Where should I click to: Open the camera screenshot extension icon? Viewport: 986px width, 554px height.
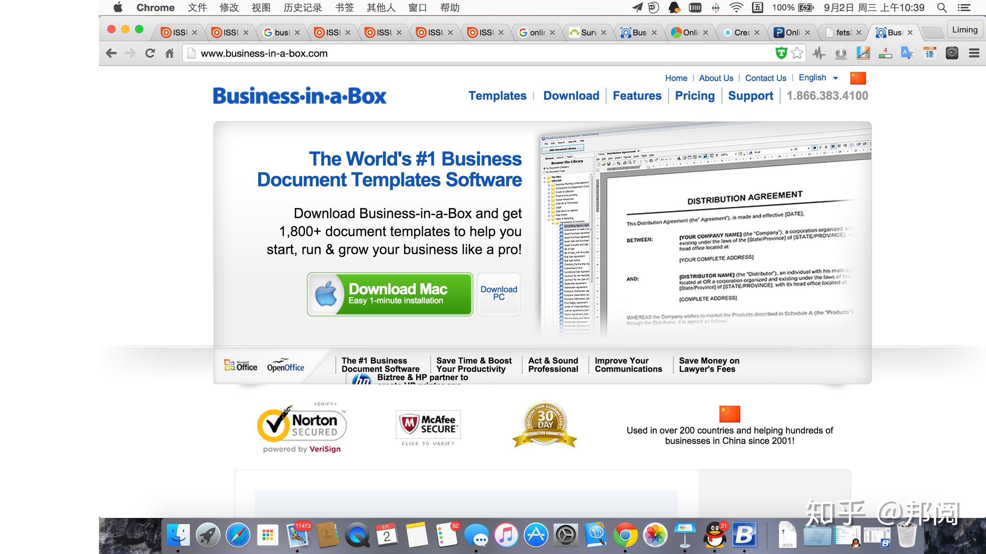coord(952,53)
